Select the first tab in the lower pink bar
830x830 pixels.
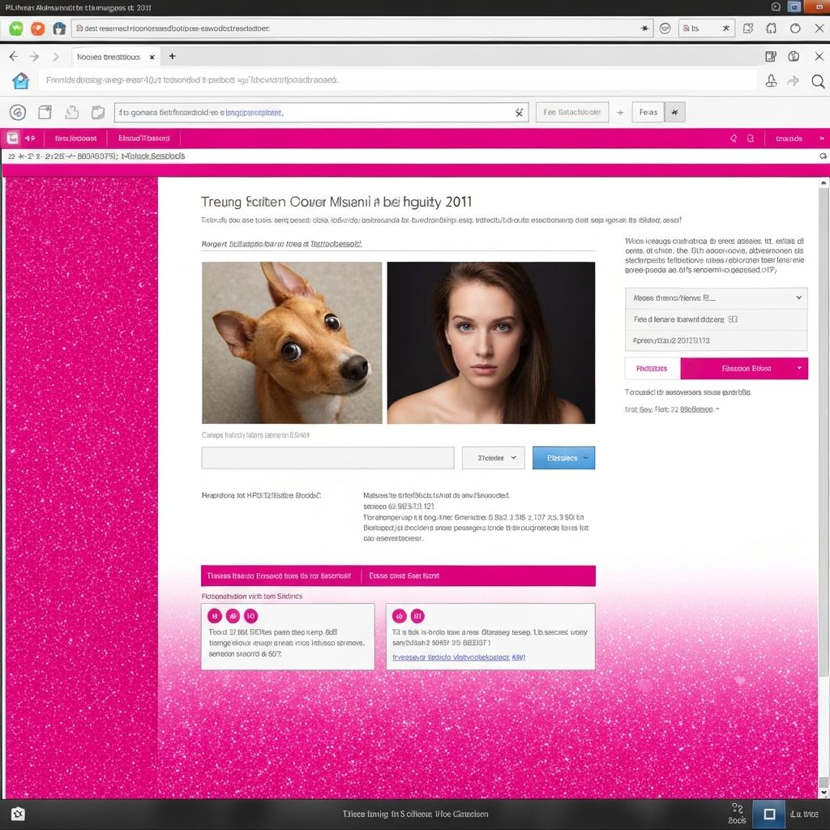[x=279, y=576]
